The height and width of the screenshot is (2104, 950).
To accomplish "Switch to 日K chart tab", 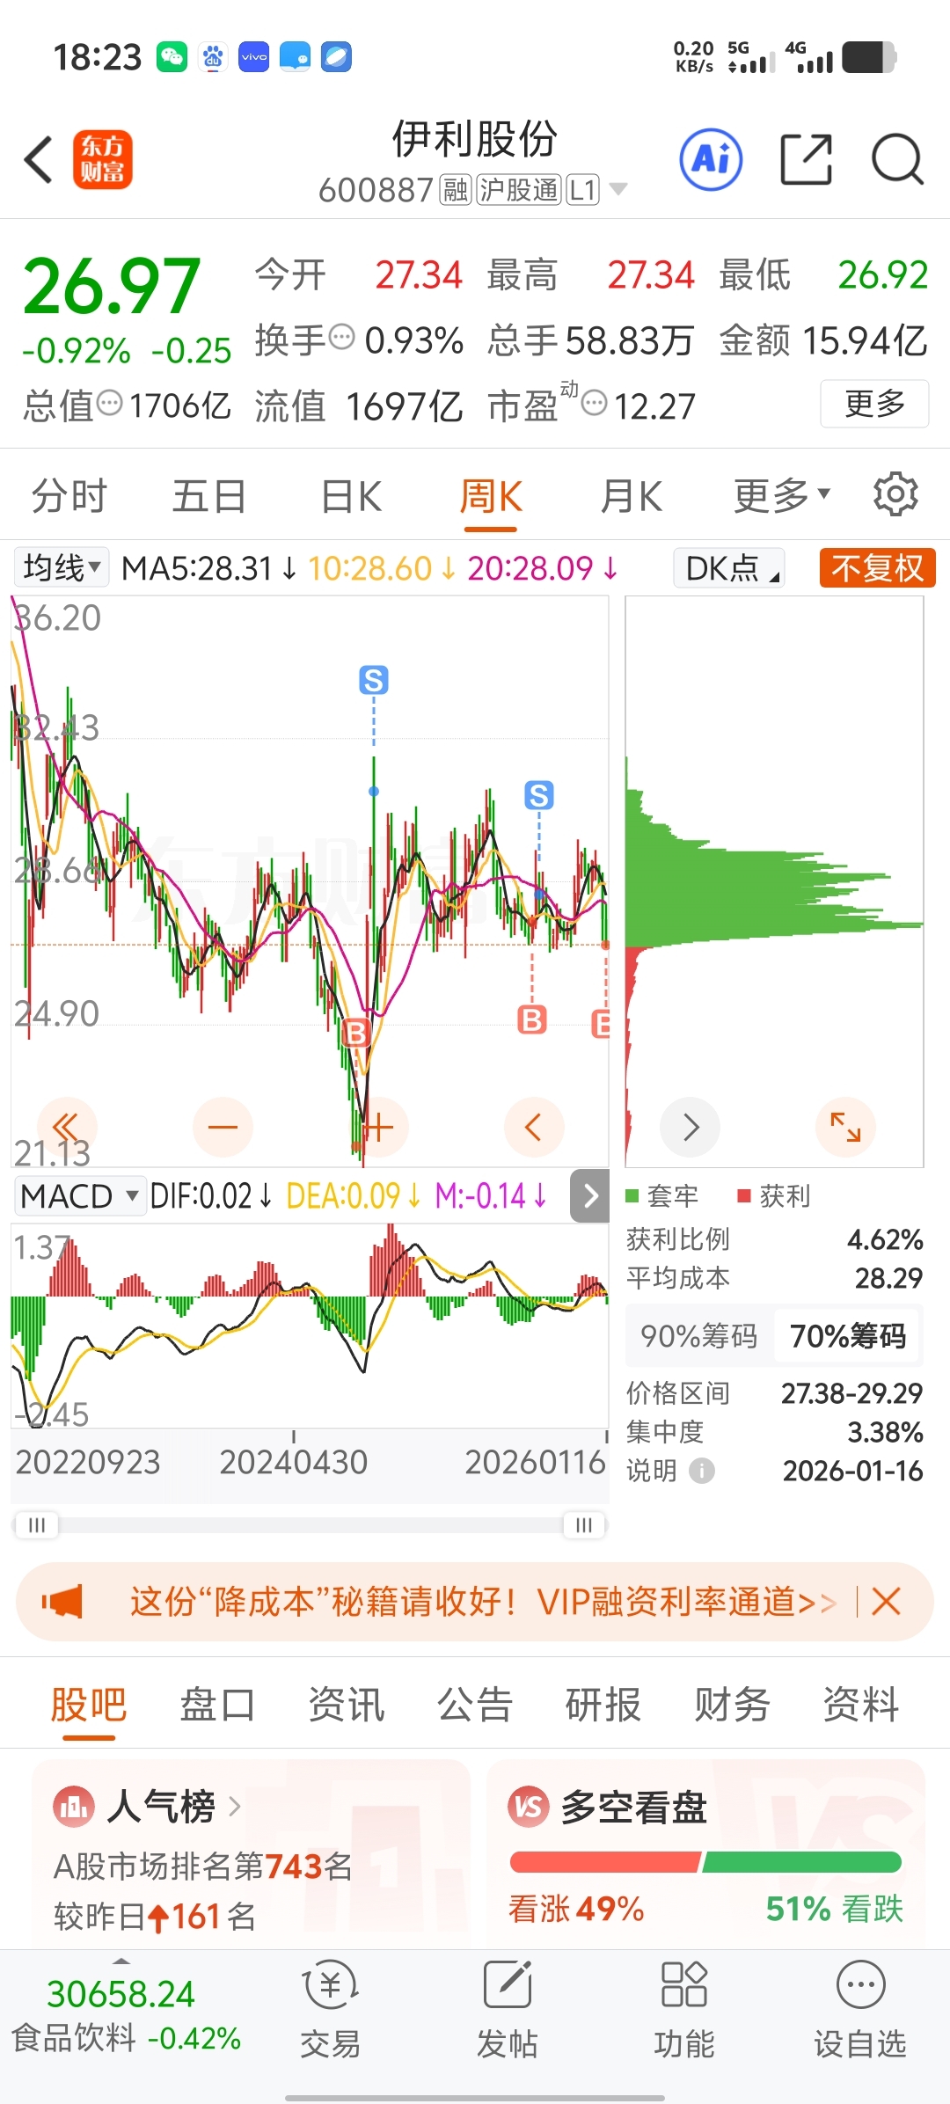I will [351, 496].
